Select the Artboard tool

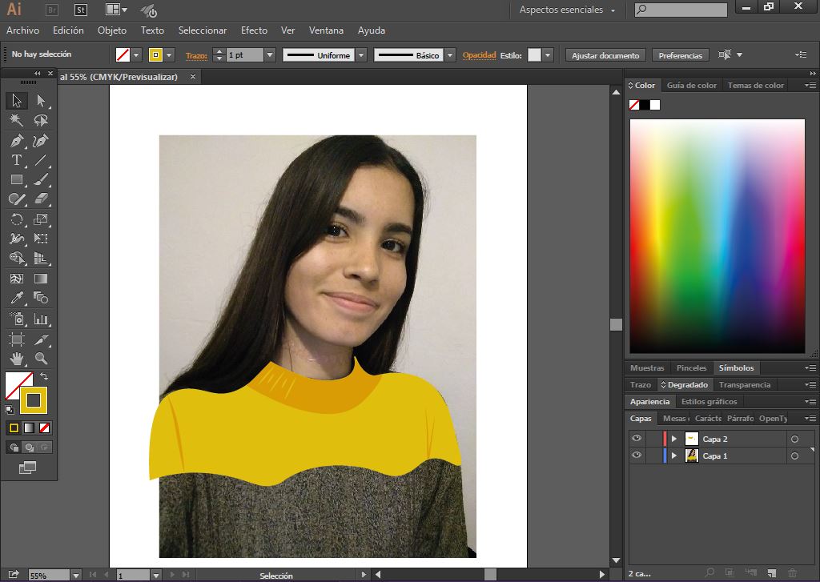tap(17, 339)
